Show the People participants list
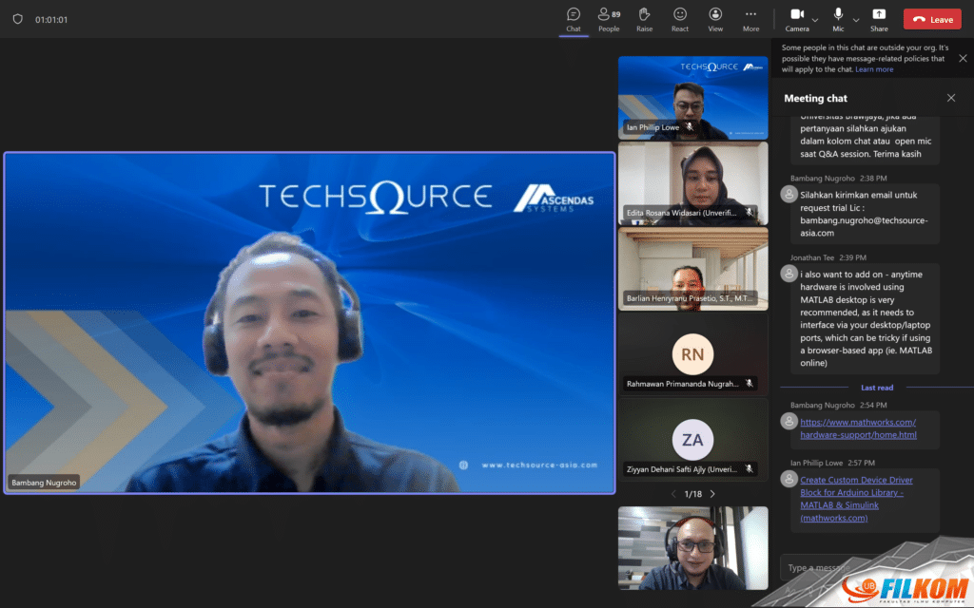The height and width of the screenshot is (608, 974). [x=608, y=18]
